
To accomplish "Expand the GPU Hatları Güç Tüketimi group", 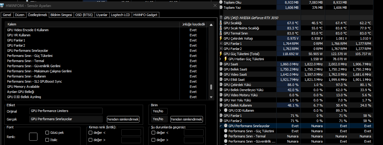I will click(x=221, y=59).
